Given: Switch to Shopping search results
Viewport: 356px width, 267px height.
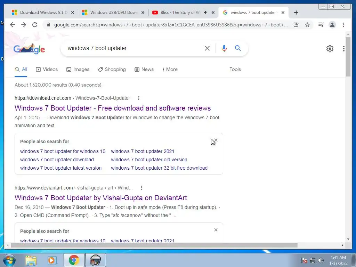Looking at the screenshot, I should (x=112, y=70).
